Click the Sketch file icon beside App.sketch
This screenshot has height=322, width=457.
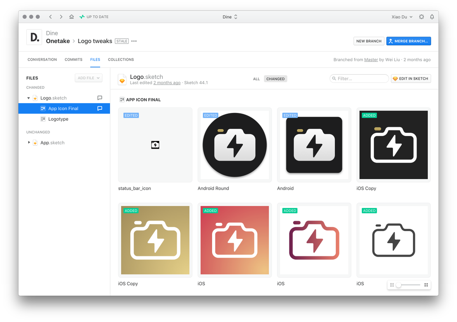(x=35, y=143)
